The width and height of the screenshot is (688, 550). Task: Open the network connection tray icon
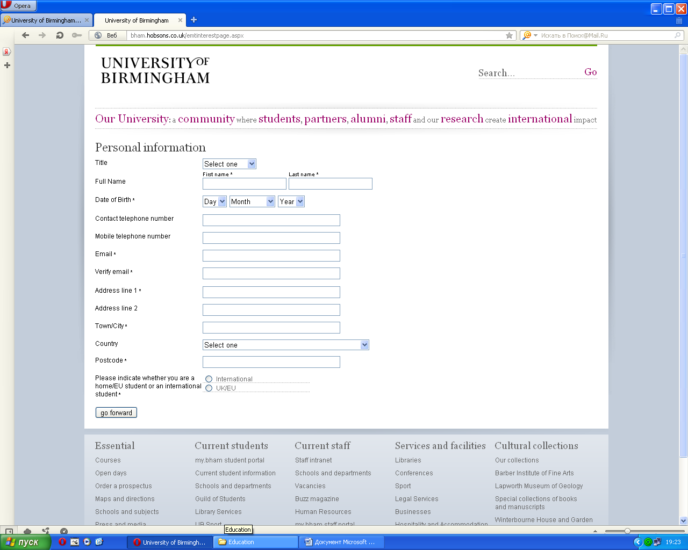657,542
